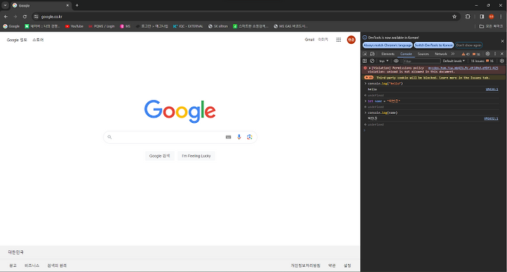
Task: Open a new browser tab
Action: pos(77,5)
